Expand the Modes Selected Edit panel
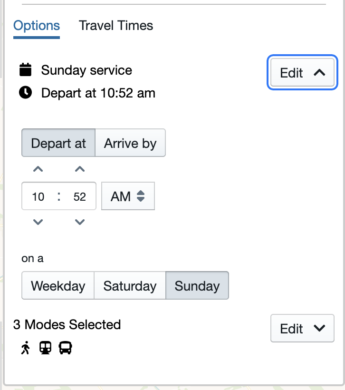Screen dimensions: 345x390 (x=303, y=329)
